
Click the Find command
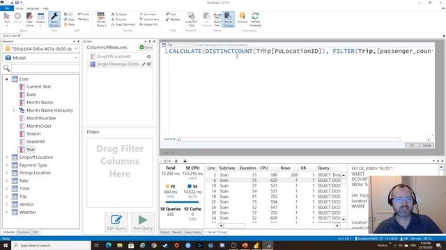(x=171, y=14)
